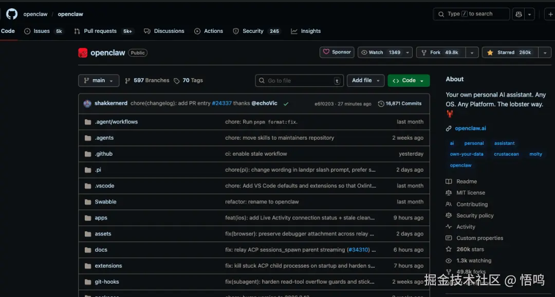Click the crustacean topic tag
555x297 pixels.
click(506, 154)
